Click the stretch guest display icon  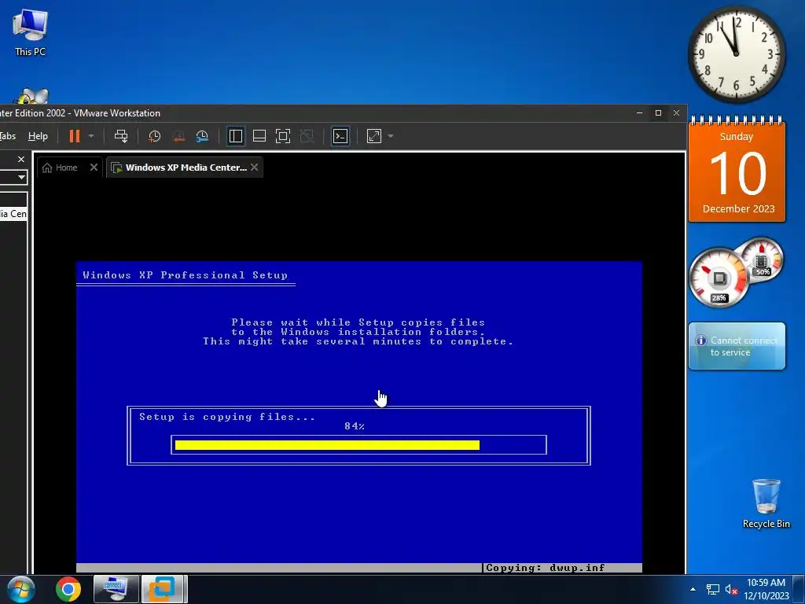point(374,136)
